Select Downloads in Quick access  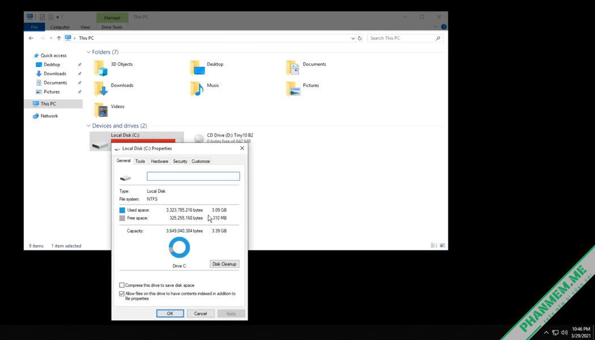[x=54, y=74]
